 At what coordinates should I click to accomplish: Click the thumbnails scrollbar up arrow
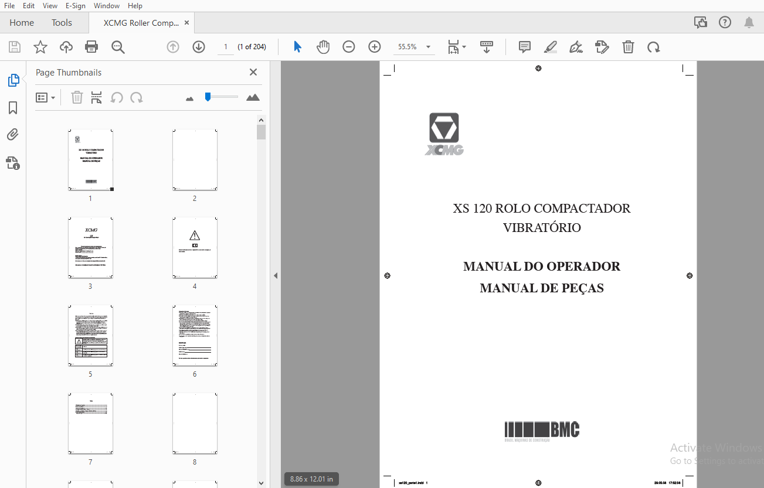[x=261, y=120]
